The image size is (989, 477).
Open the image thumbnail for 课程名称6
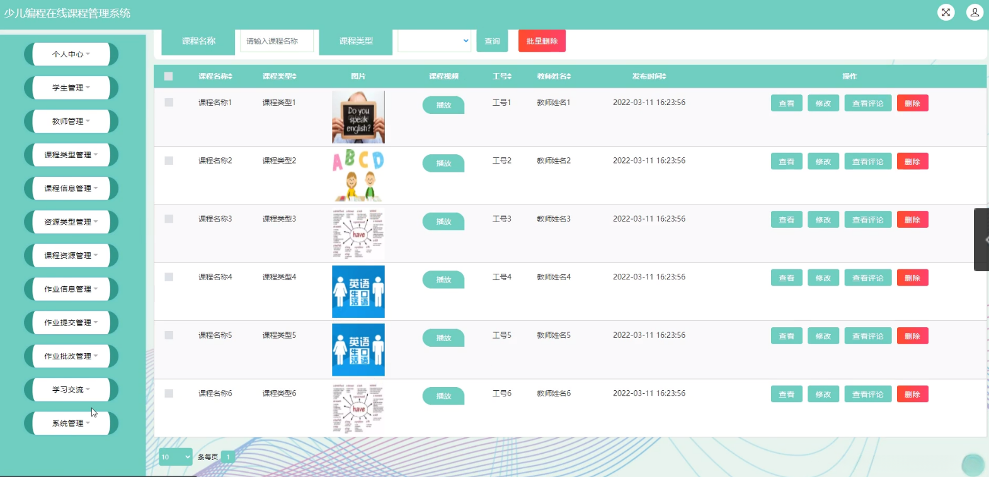point(358,408)
